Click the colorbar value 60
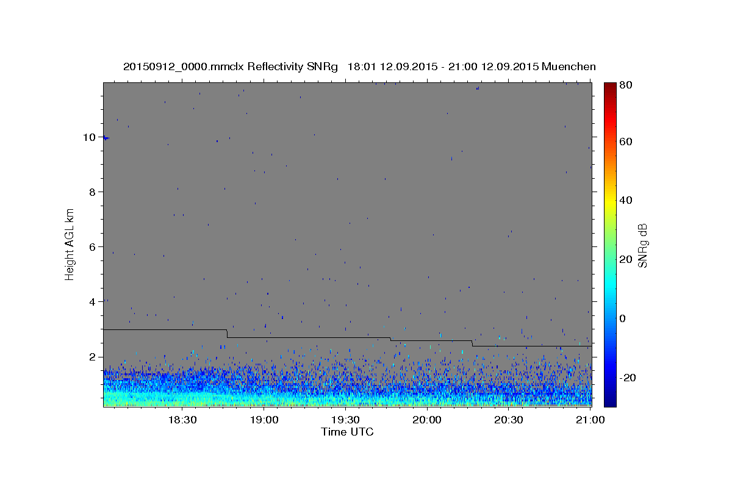This screenshot has height=488, width=732. (x=626, y=142)
